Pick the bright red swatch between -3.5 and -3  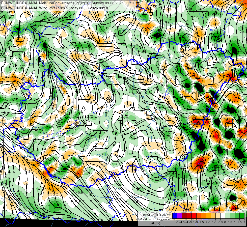[194, 216]
